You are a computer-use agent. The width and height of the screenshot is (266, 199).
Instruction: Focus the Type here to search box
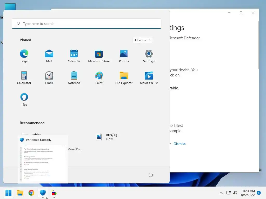click(87, 24)
